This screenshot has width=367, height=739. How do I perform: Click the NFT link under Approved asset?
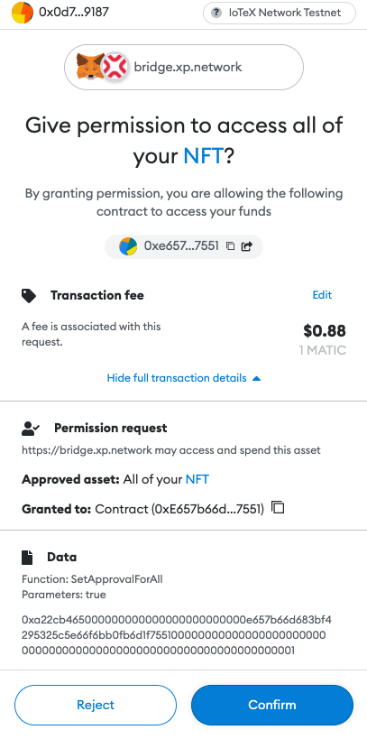pos(197,480)
